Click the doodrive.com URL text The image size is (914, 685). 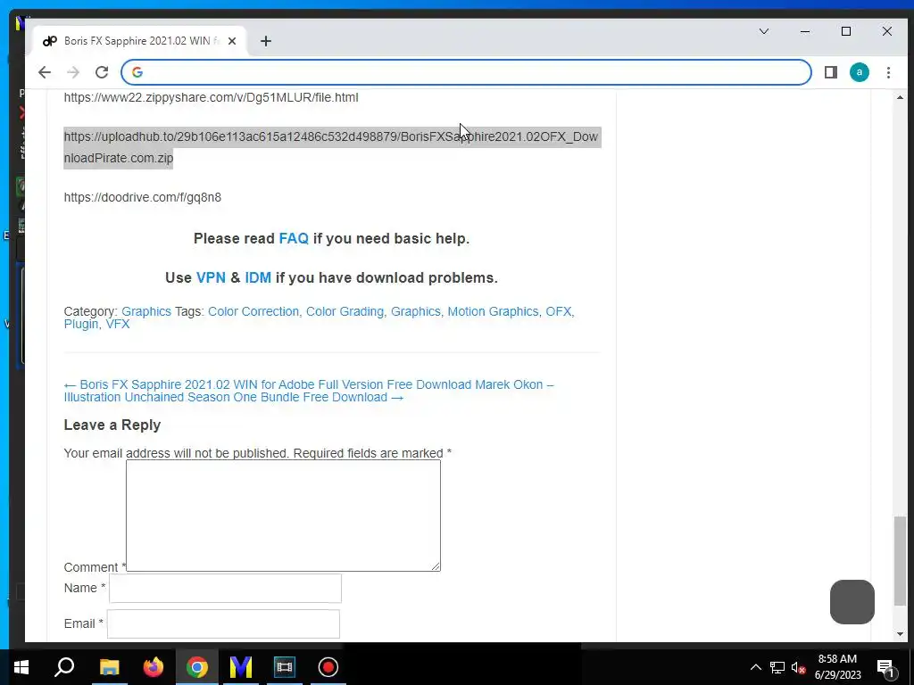click(x=143, y=197)
